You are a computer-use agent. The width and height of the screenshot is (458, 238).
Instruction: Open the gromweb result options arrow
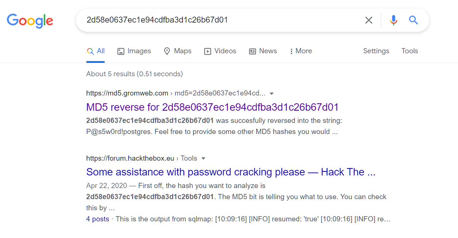tap(272, 93)
